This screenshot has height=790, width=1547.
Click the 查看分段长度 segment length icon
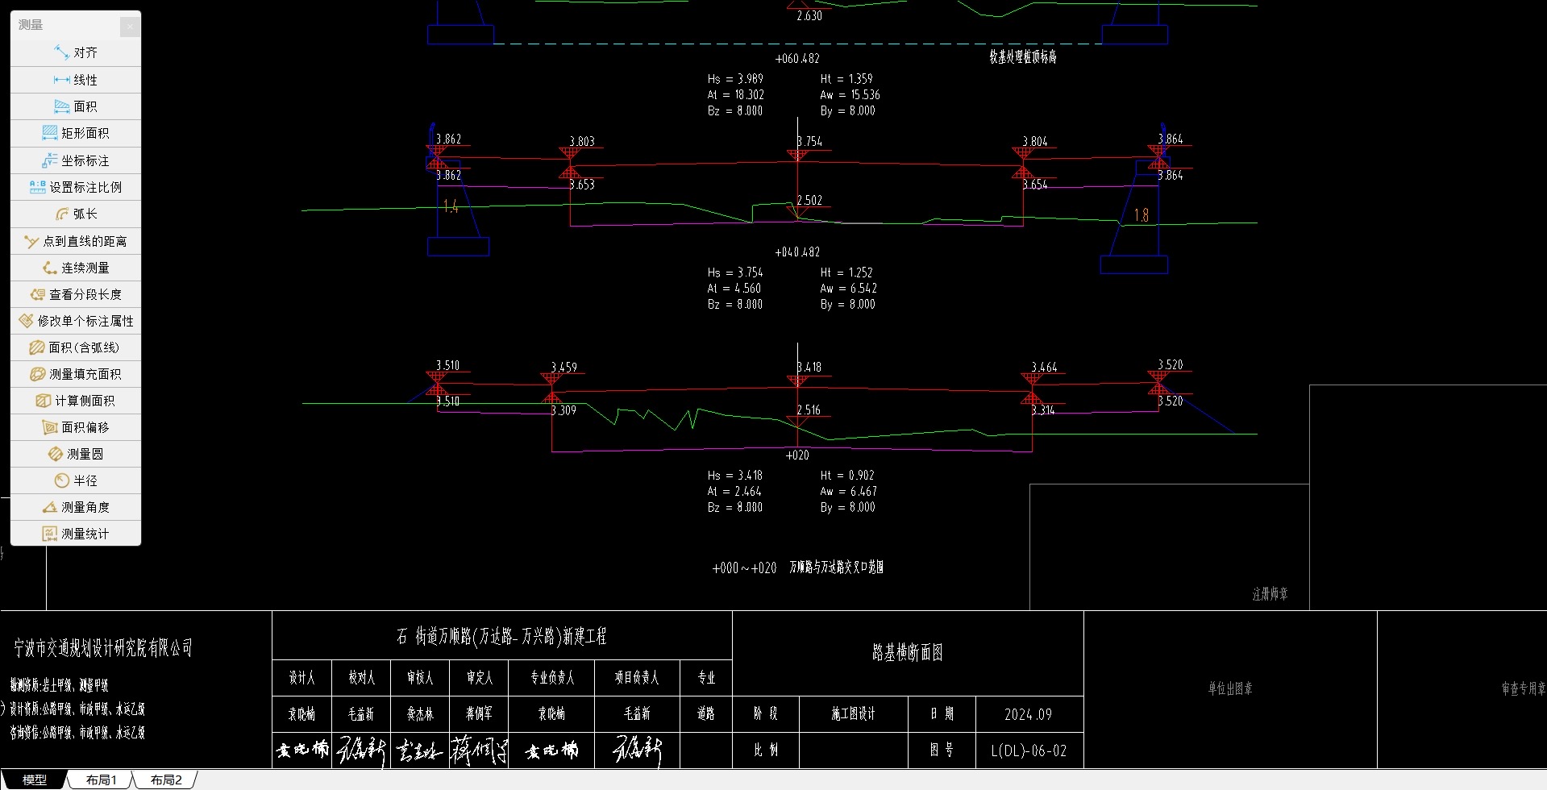pos(37,294)
